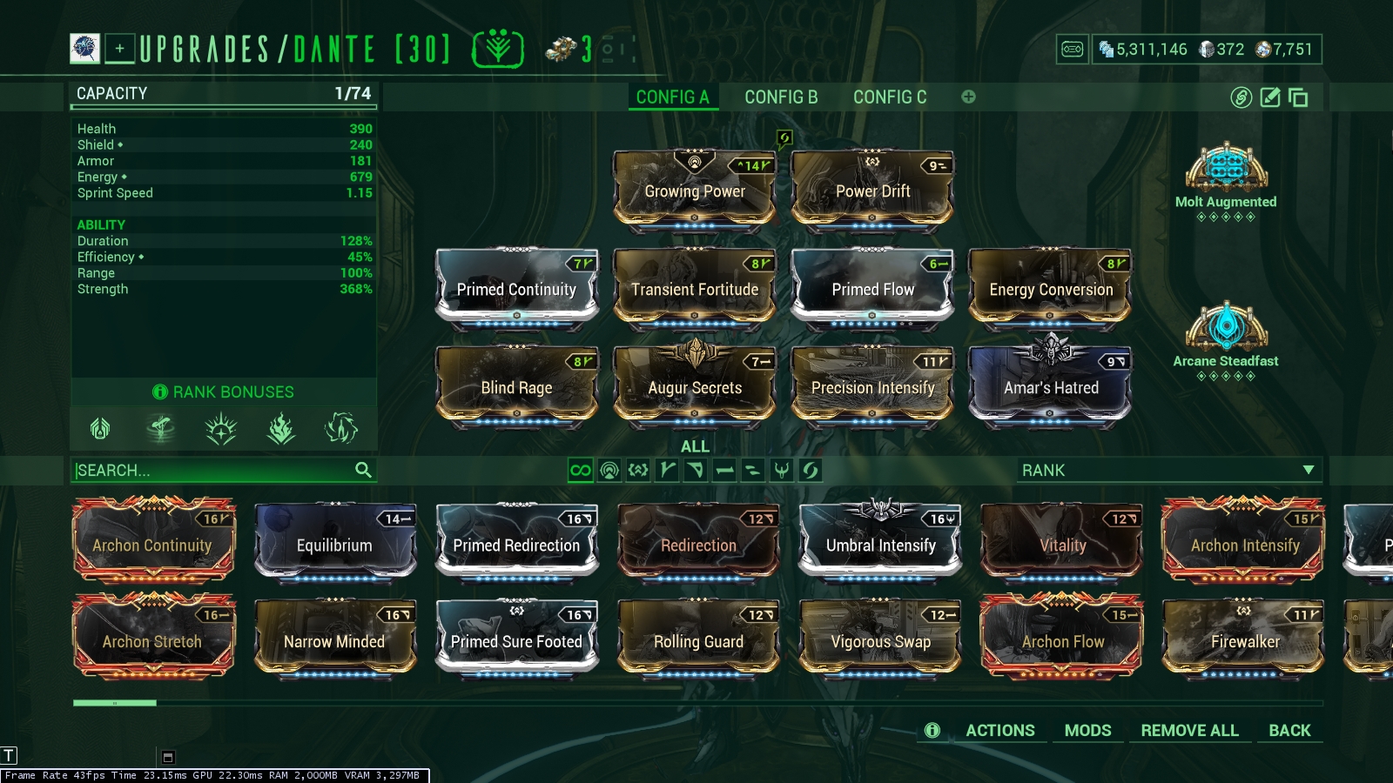Switch to the CONFIG C tab
1393x783 pixels.
pyautogui.click(x=890, y=97)
